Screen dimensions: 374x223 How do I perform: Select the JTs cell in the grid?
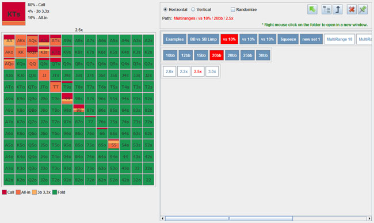56,75
